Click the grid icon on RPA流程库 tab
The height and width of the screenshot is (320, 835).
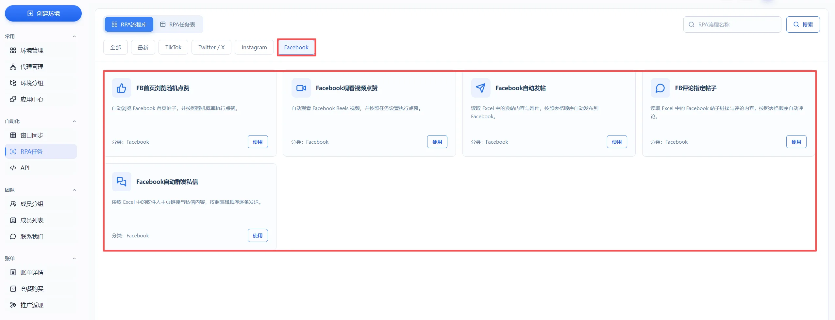[114, 24]
